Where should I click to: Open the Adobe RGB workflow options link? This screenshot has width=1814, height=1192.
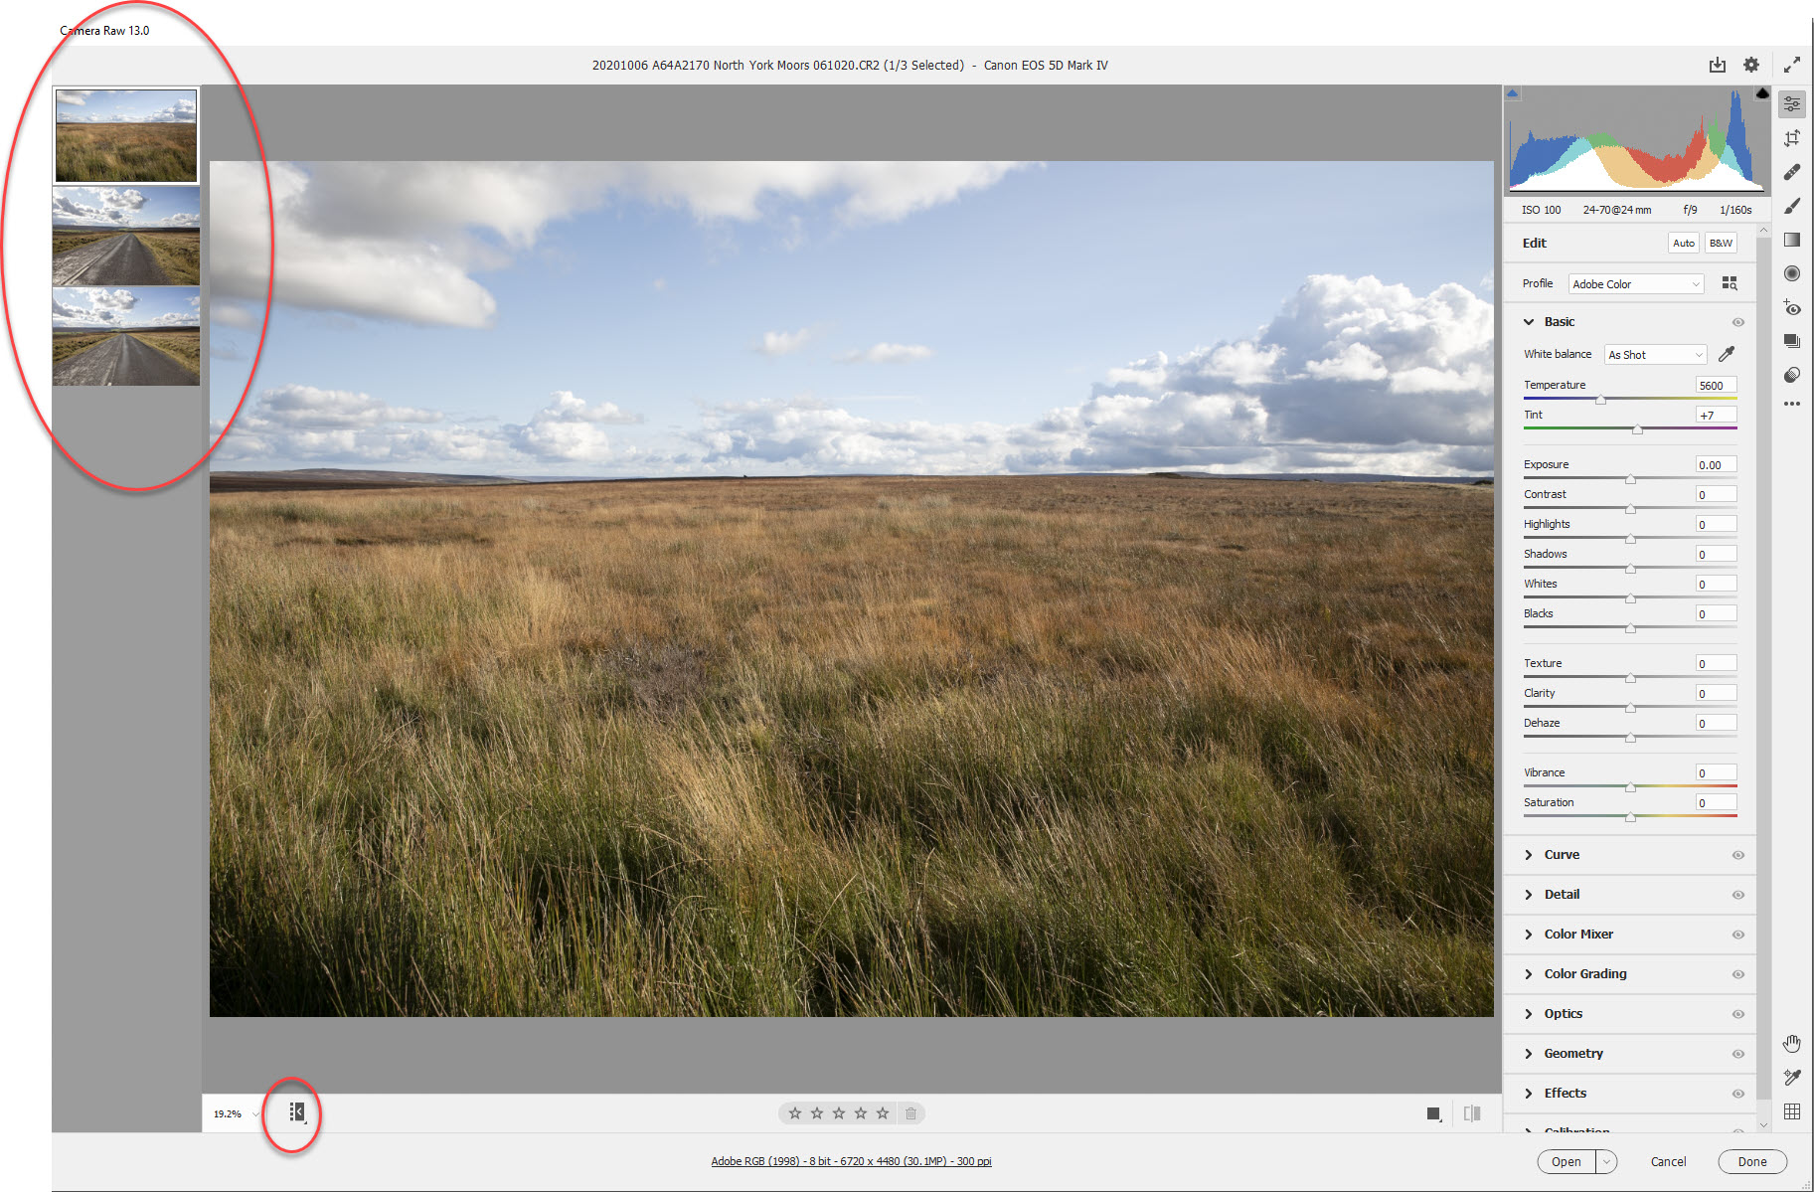coord(851,1160)
